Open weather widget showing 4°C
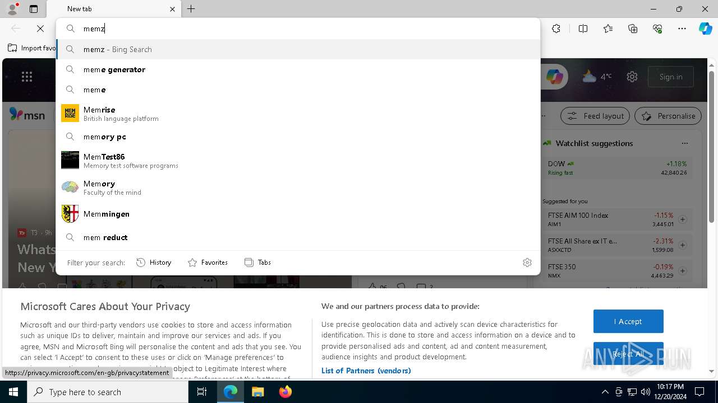 597,77
